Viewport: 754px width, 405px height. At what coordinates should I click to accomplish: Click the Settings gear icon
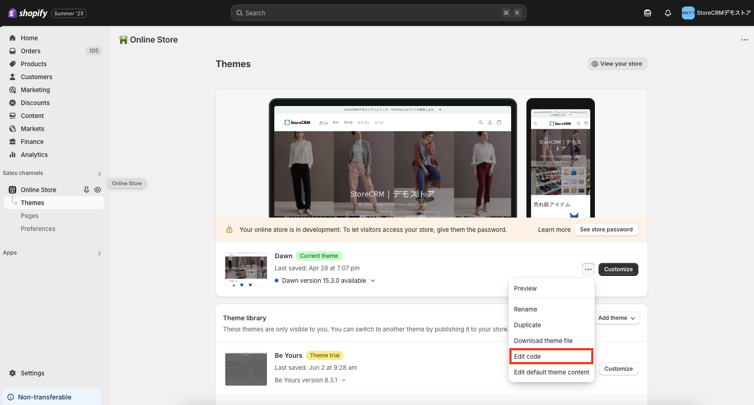pos(12,373)
